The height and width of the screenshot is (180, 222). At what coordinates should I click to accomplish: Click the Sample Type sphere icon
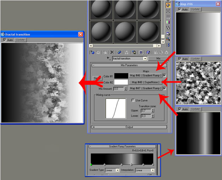click(168, 5)
